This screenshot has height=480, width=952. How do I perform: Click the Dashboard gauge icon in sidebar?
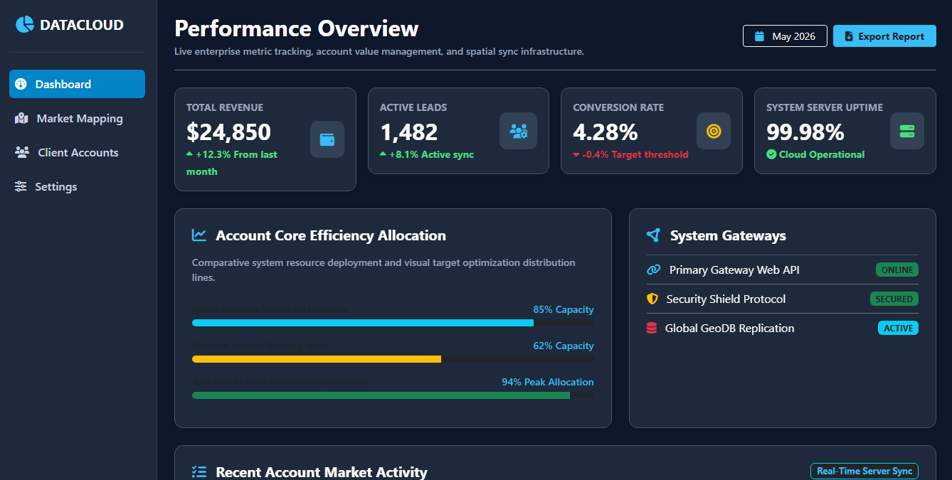point(21,84)
